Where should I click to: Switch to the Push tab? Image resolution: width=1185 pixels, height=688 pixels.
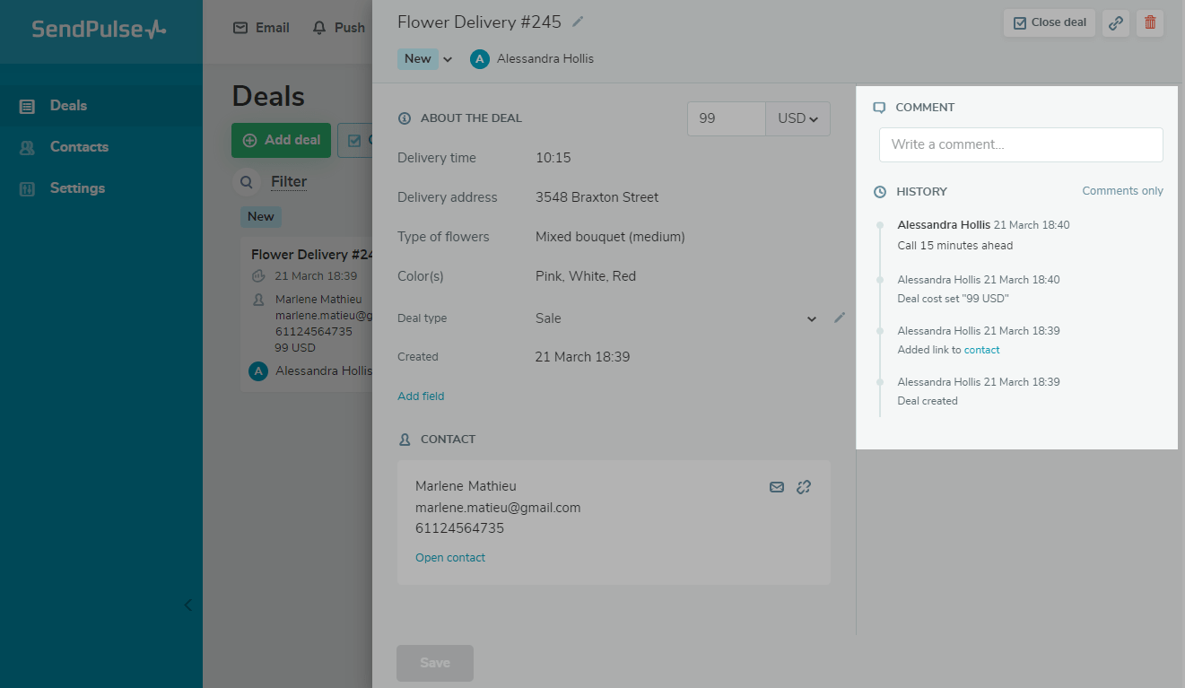[x=338, y=27]
